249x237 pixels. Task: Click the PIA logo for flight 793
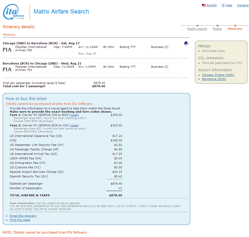pos(7,69)
